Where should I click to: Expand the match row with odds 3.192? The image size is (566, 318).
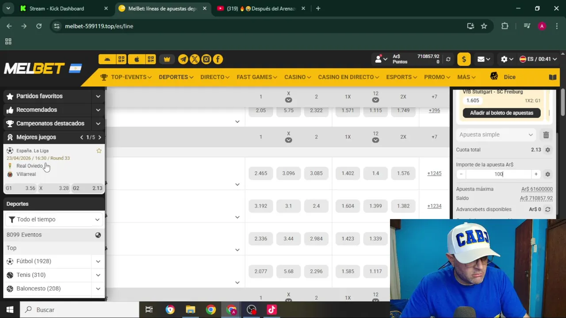click(x=237, y=217)
